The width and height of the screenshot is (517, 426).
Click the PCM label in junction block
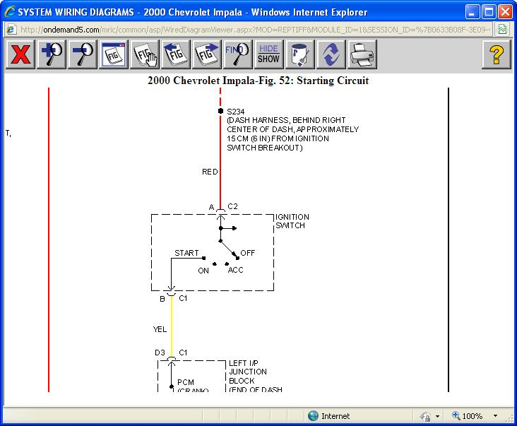point(186,382)
